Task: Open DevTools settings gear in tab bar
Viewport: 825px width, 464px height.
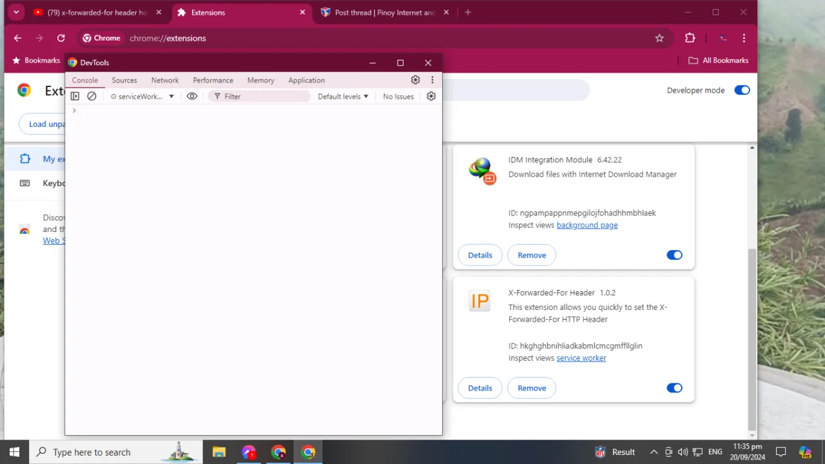Action: [x=415, y=80]
